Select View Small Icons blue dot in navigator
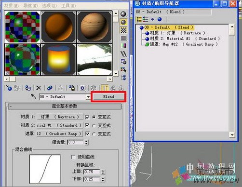This screenshot has width=242, height=187. point(152,19)
